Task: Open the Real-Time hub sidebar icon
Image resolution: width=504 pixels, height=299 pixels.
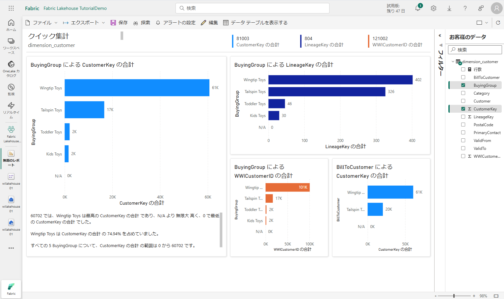Action: click(x=11, y=110)
